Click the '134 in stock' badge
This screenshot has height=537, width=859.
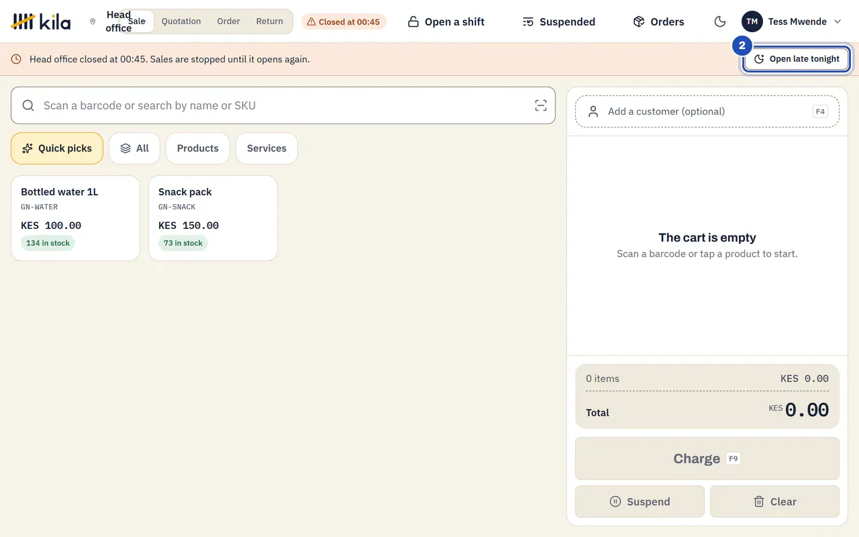pyautogui.click(x=48, y=243)
